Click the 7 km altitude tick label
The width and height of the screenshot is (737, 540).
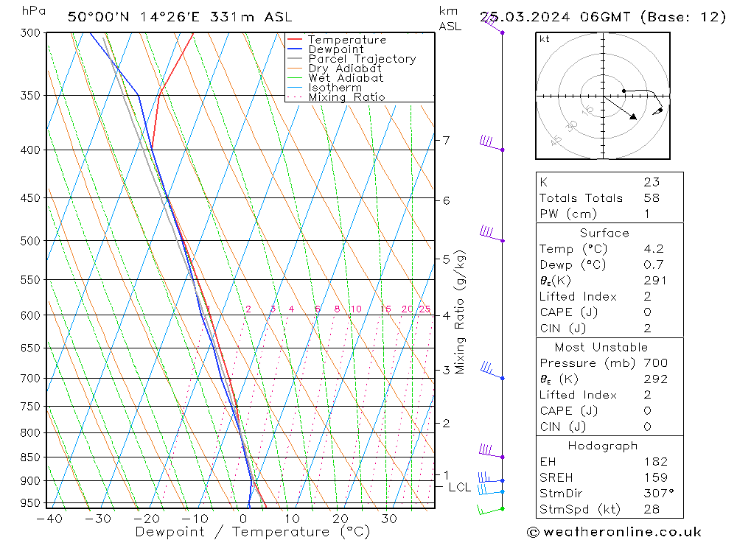pos(446,141)
